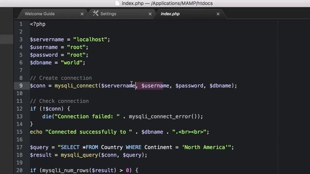Click the "Connection failed: " string
The width and height of the screenshot is (310, 174).
pyautogui.click(x=87, y=116)
